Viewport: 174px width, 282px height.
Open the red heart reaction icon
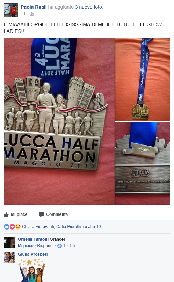point(12,227)
